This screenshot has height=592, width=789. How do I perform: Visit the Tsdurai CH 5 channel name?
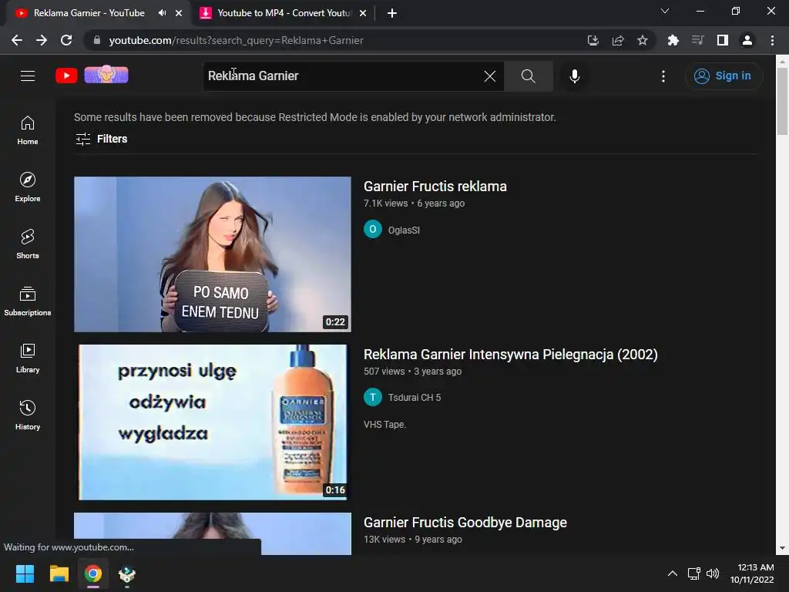tap(414, 398)
